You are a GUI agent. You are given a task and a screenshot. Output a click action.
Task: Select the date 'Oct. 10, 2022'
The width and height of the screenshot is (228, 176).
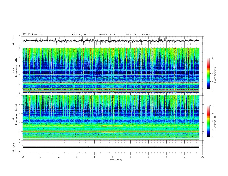pos(80,35)
